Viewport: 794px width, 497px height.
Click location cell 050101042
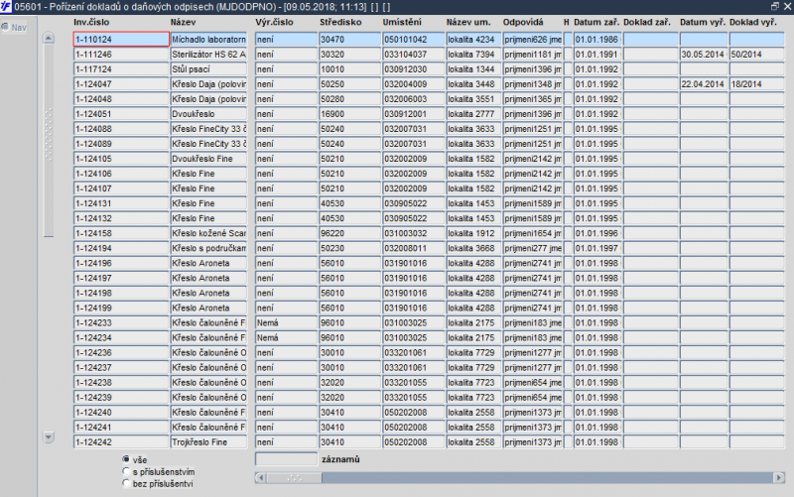click(x=413, y=39)
